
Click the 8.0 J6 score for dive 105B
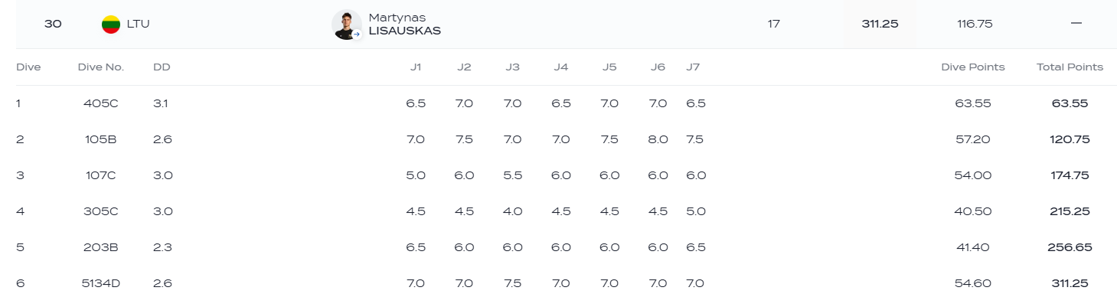pyautogui.click(x=658, y=139)
